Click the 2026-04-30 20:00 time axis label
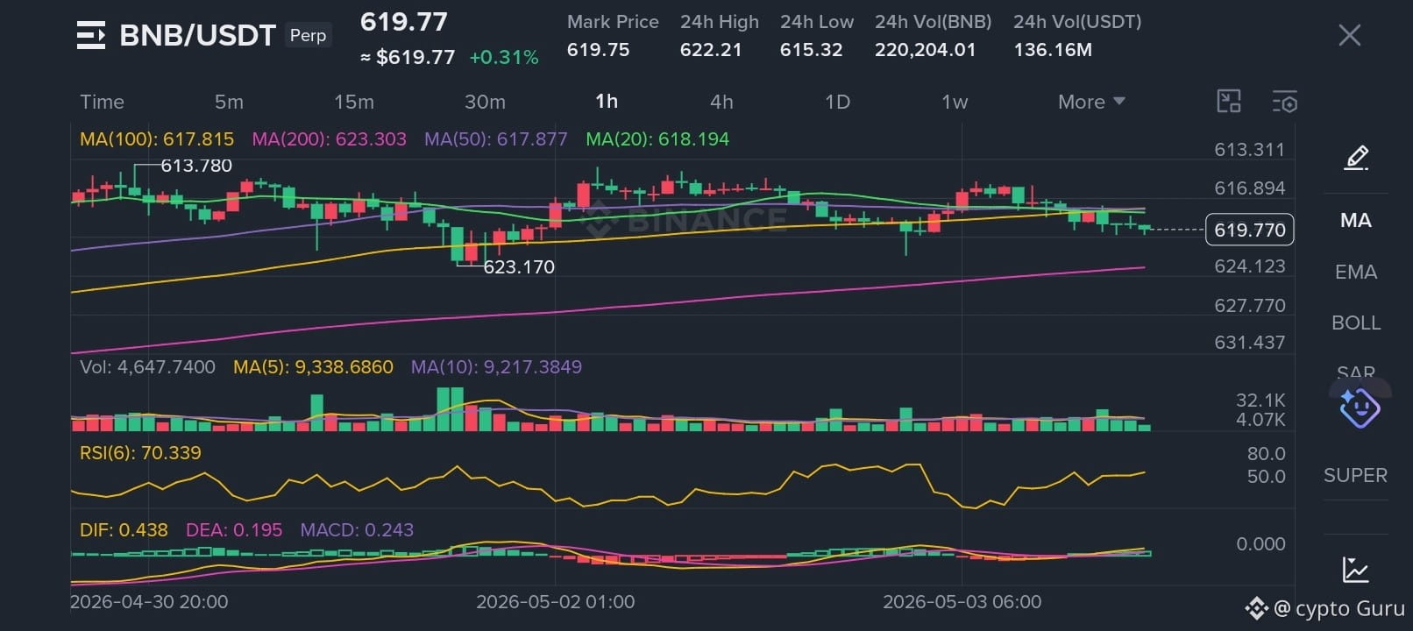Screen dimensions: 1413x631 tap(149, 602)
